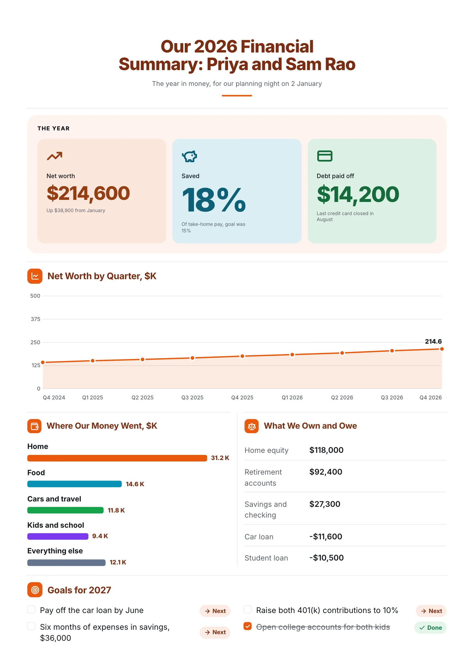Click the '-$11,600' car loan value

326,537
